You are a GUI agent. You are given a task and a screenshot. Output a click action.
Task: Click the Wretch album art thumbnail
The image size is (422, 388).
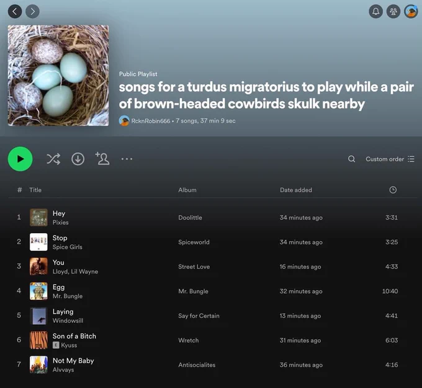click(38, 340)
